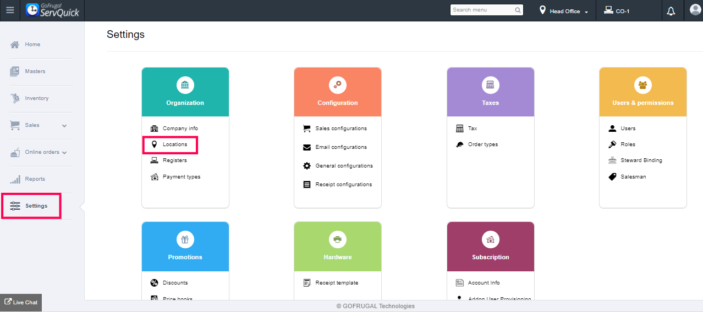Open the Receipt template link
This screenshot has width=703, height=312.
point(337,283)
